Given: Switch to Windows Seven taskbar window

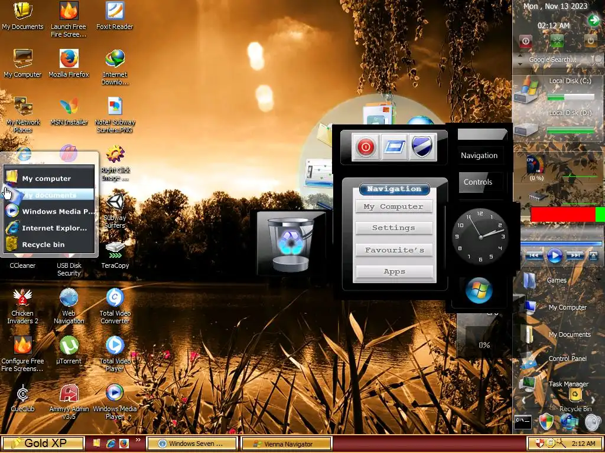Looking at the screenshot, I should 192,444.
